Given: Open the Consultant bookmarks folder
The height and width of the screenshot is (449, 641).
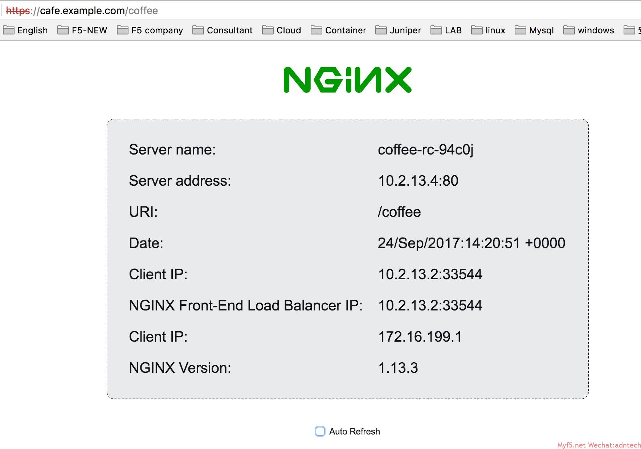Looking at the screenshot, I should click(222, 30).
